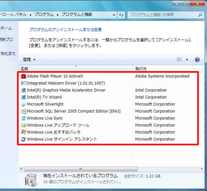Click the horizontal scrollbar left arrow
The width and height of the screenshot is (207, 191).
click(21, 169)
